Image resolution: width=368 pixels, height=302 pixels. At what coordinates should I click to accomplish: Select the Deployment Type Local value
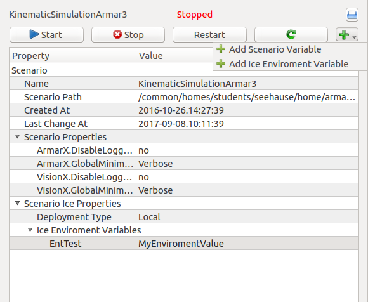[247, 217]
